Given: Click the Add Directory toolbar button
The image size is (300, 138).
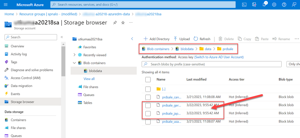Looking at the screenshot, I should [156, 39].
